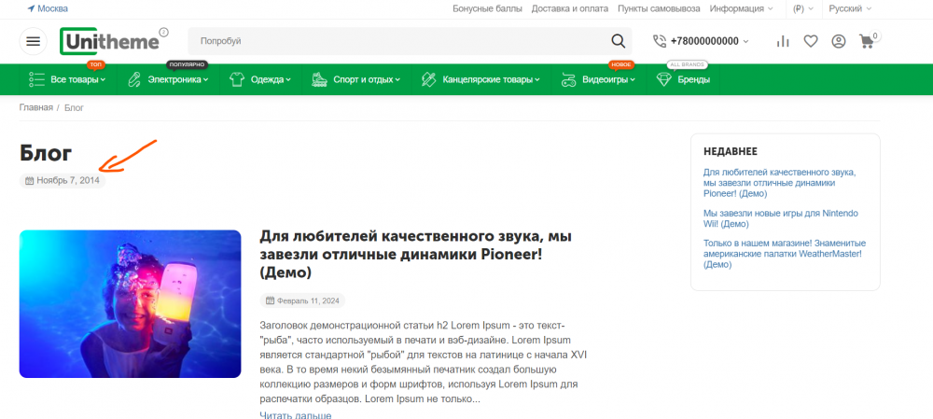Screen dimensions: 933x419
Task: Expand the Спорт и отдых menu
Action: coord(367,79)
